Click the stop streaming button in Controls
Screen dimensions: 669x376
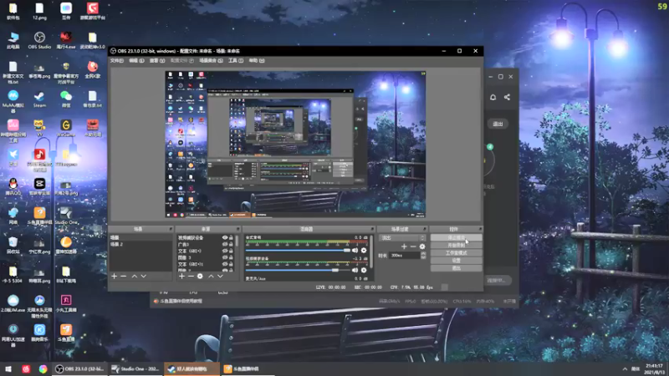[x=456, y=237]
